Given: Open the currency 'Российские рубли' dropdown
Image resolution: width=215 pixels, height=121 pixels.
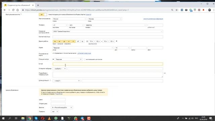Looking at the screenshot, I should [x=62, y=108].
